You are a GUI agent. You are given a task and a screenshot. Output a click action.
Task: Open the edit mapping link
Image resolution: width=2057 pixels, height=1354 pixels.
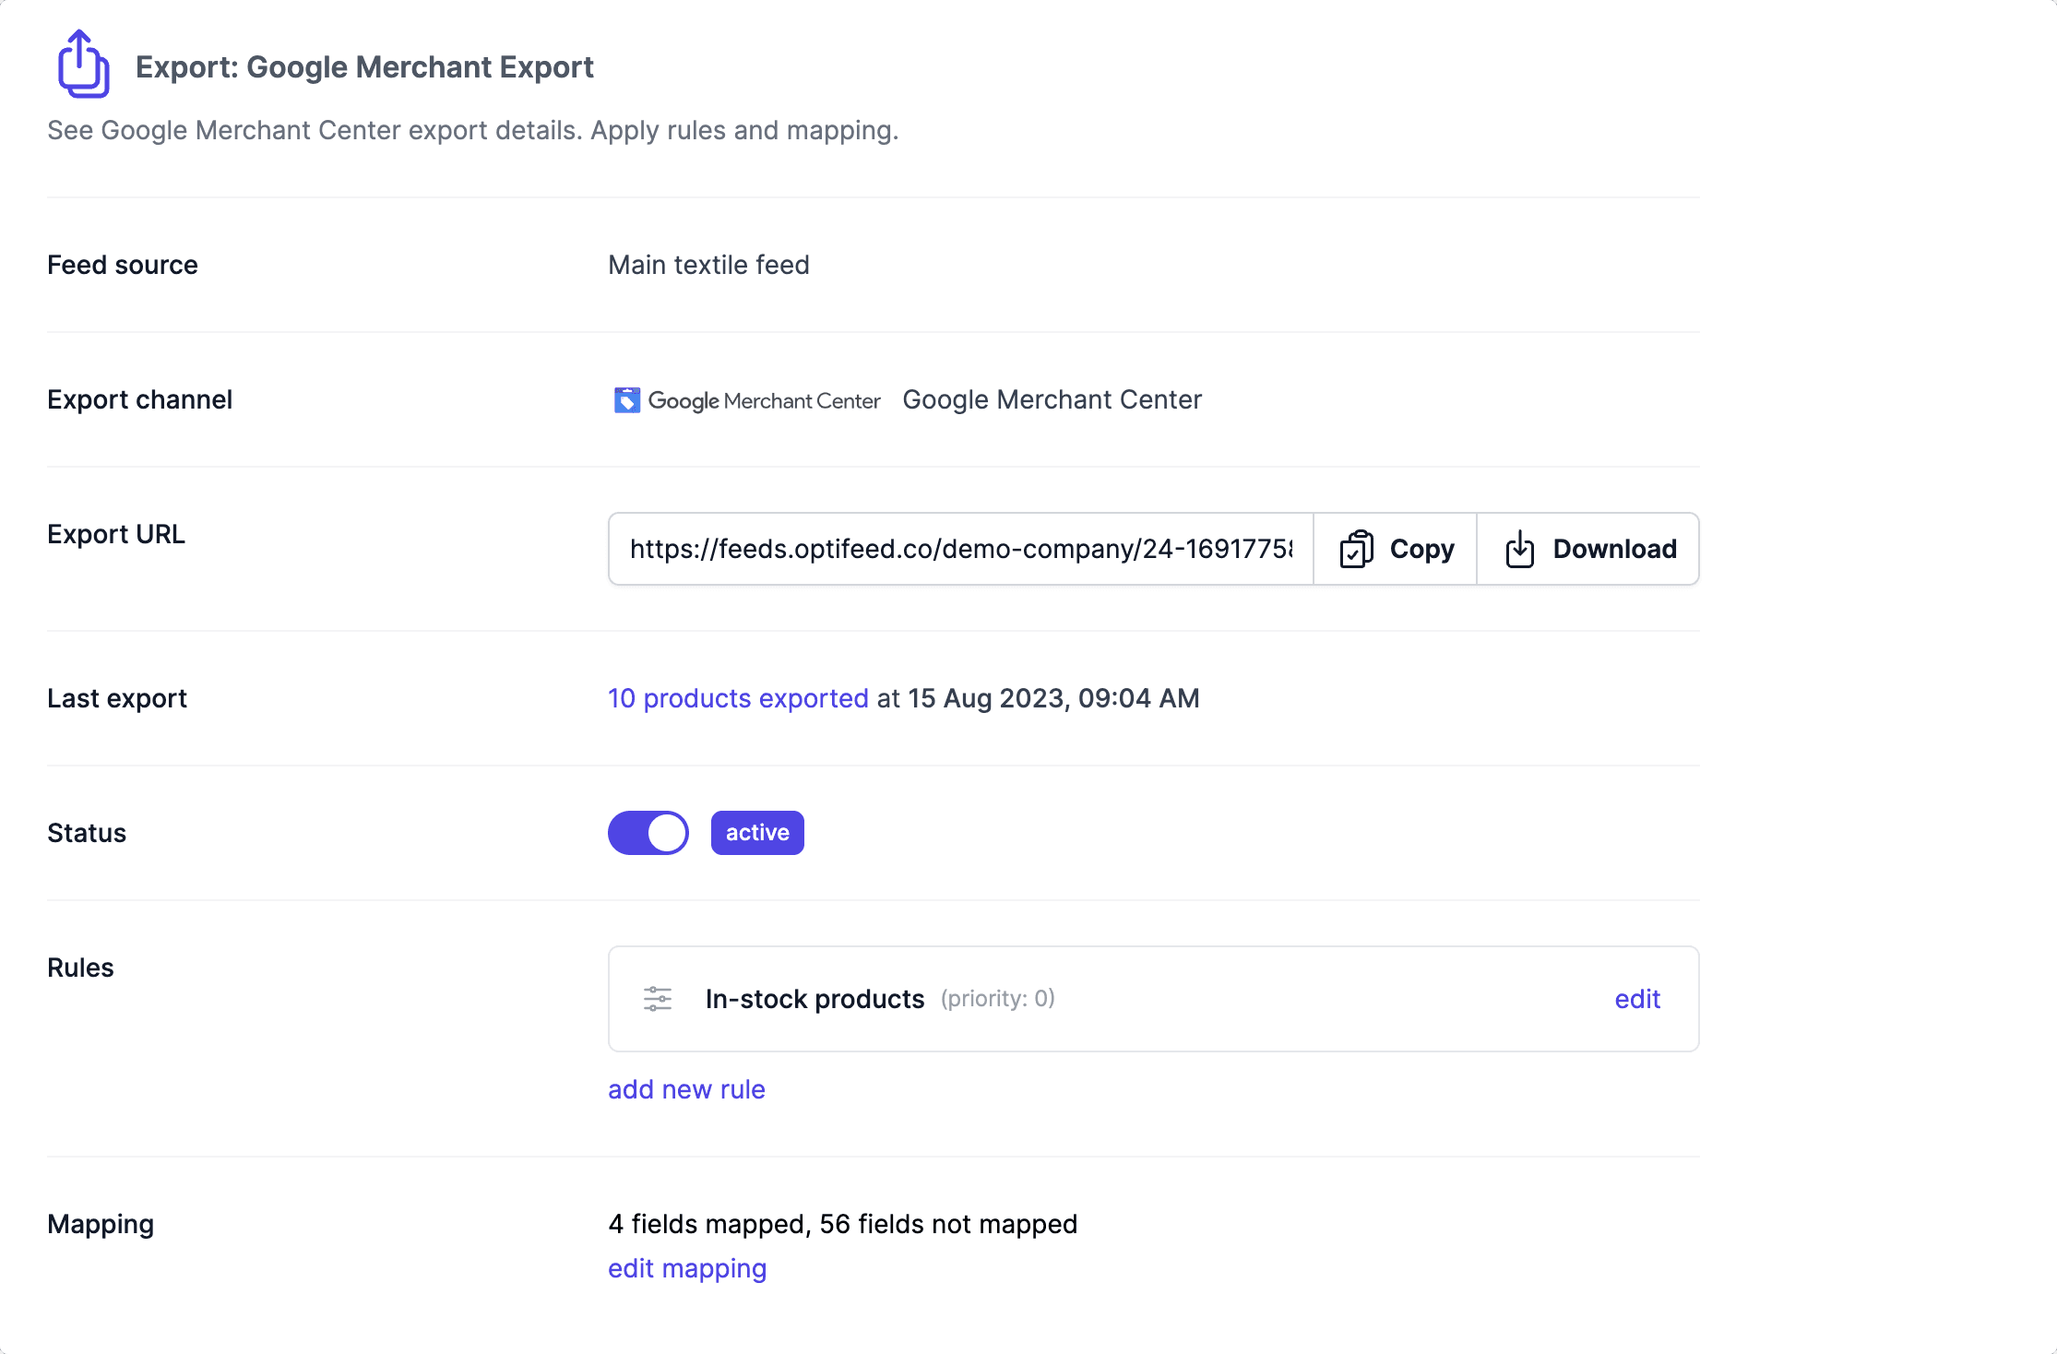click(x=687, y=1268)
